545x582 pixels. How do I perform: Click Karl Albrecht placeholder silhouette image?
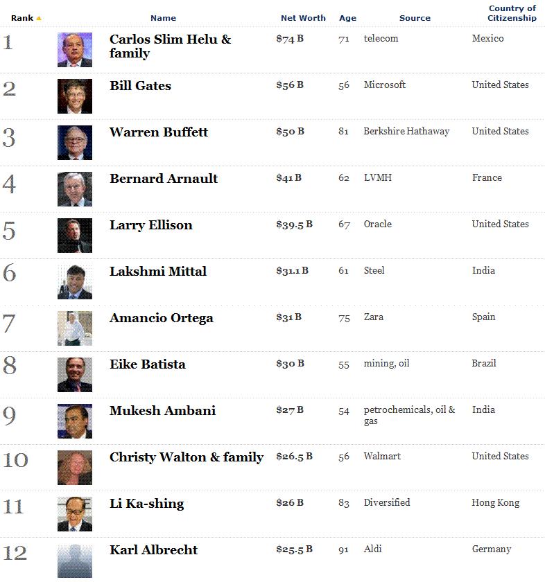coord(75,561)
